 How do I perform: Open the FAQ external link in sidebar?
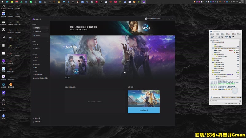38,75
